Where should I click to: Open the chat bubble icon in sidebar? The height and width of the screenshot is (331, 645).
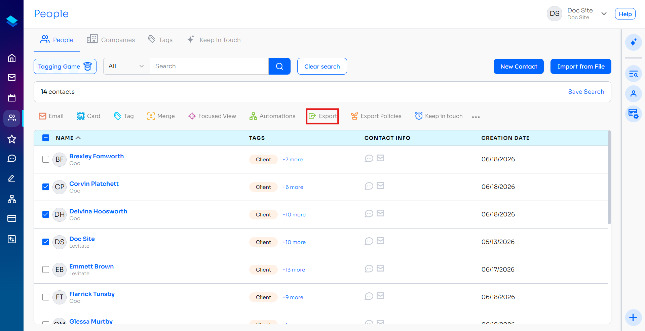12,158
